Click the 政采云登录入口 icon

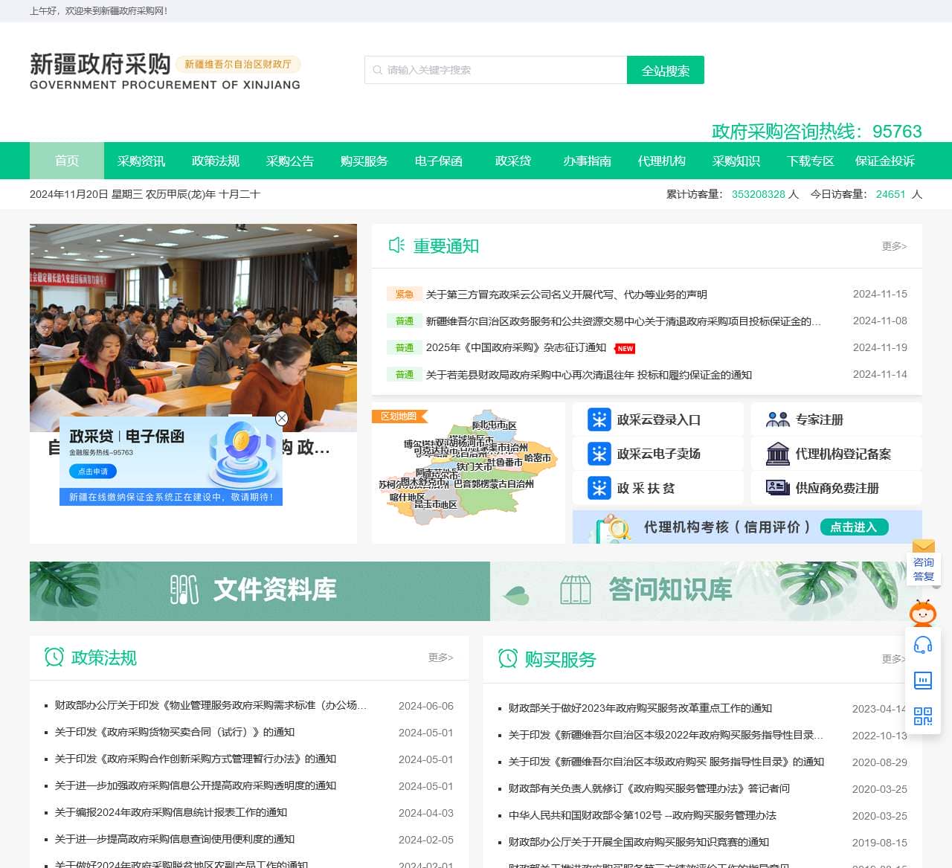[x=599, y=419]
